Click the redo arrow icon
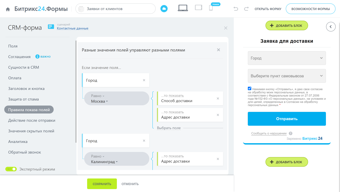Image resolution: width=340 pixels, height=192 pixels. (x=246, y=9)
